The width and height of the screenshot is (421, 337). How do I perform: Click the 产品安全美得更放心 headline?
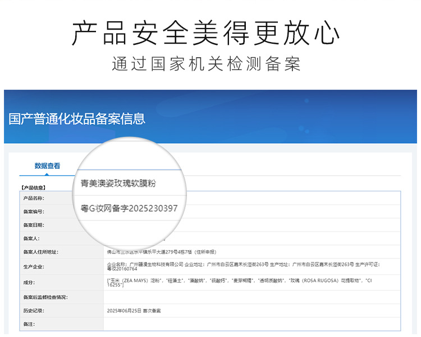point(206,33)
